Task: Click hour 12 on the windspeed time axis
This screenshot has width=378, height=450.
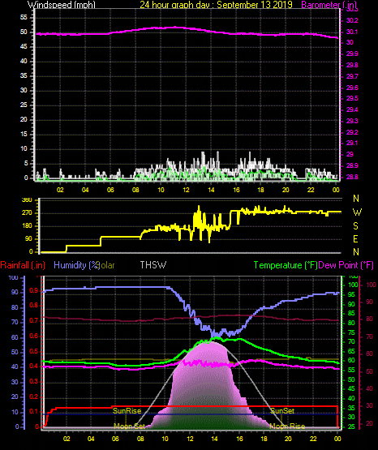Action: pyautogui.click(x=186, y=190)
